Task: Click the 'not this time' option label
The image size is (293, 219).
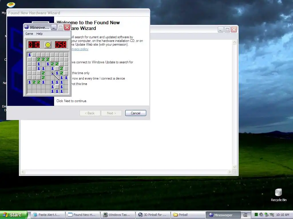Action: [80, 84]
